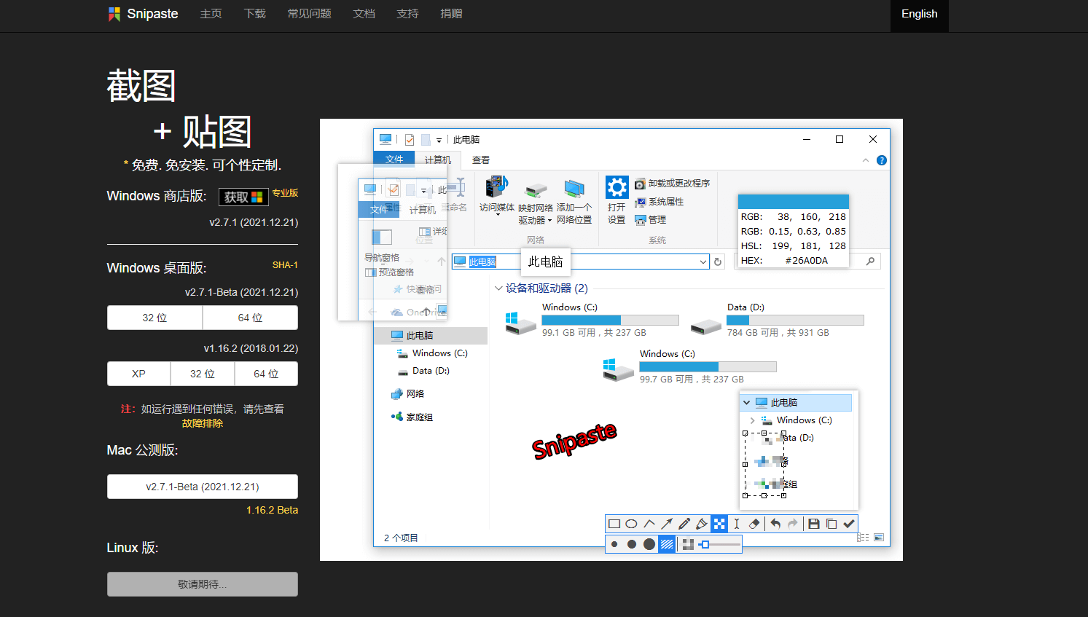Choose the medium brush size dot
Screen dimensions: 1088x617
[632, 544]
